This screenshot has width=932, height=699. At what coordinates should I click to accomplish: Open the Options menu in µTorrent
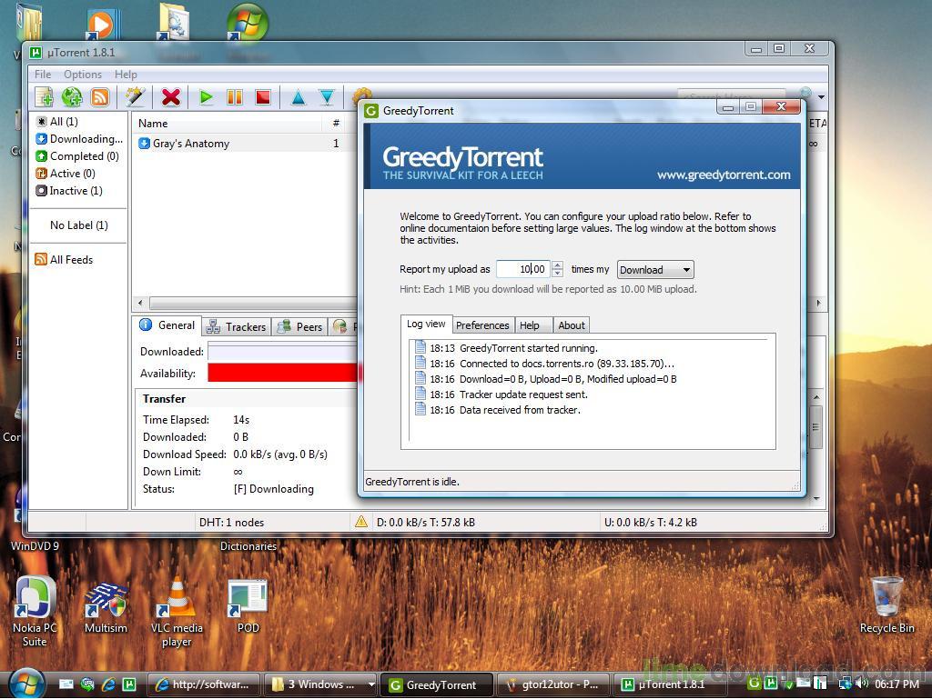coord(83,75)
